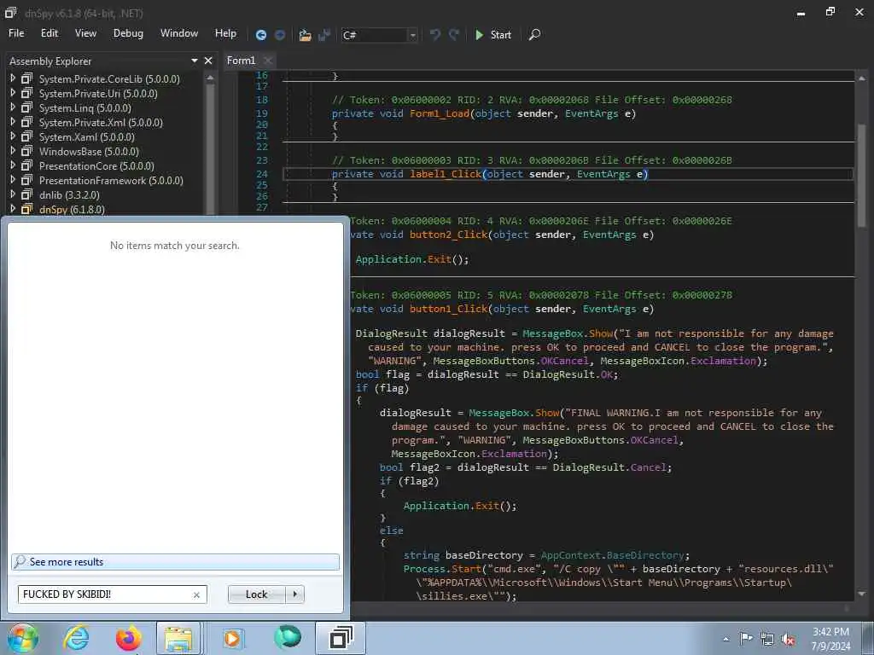Expand the System.Linq node
The height and width of the screenshot is (655, 874).
[13, 107]
